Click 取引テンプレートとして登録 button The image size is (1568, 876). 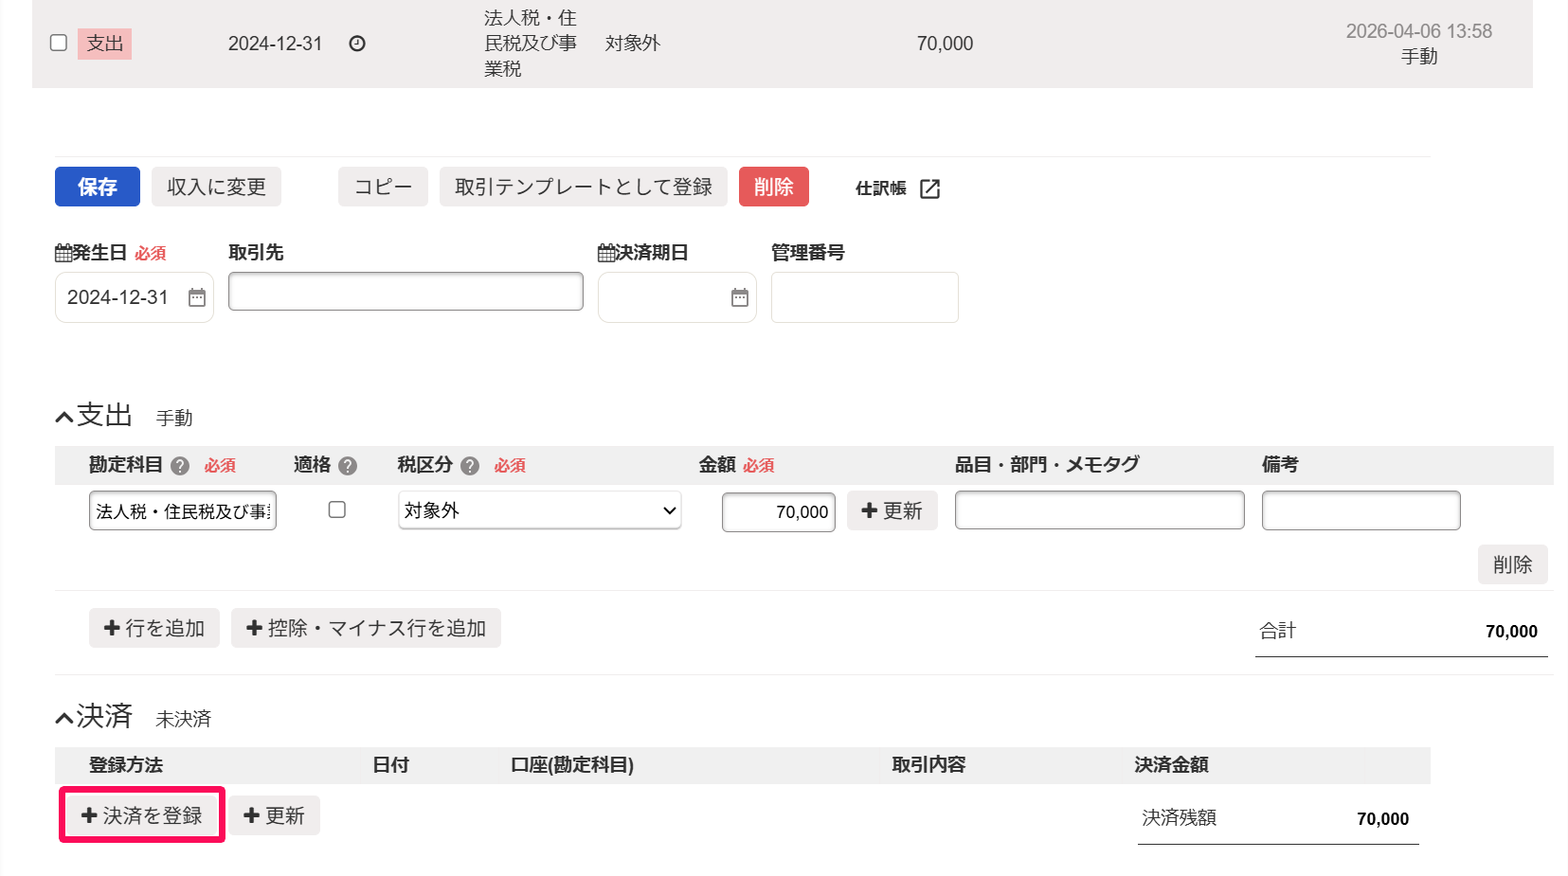584,187
